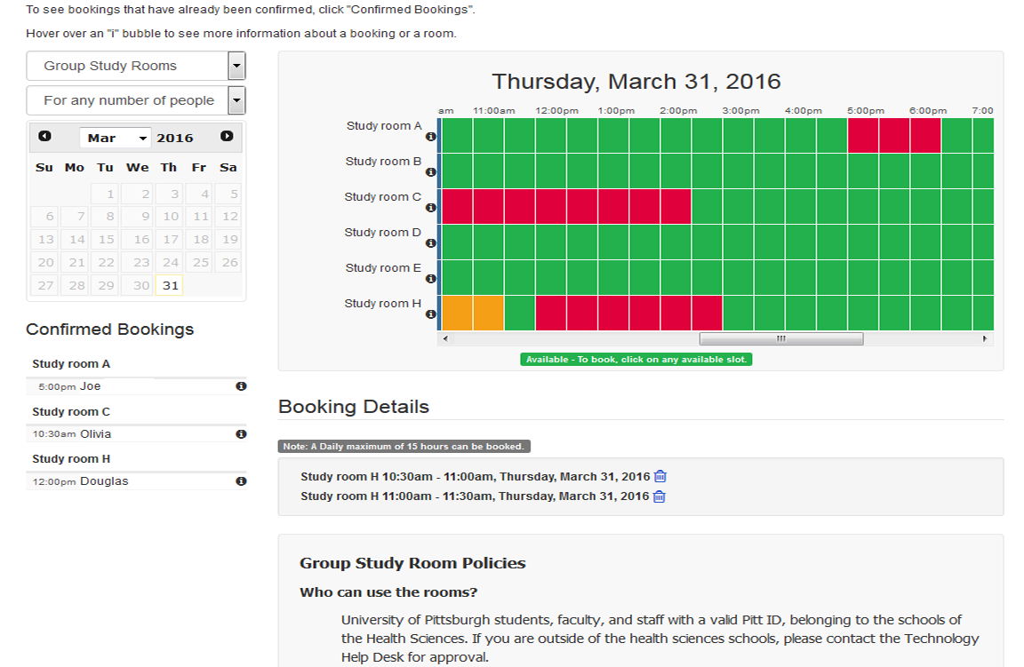Image resolution: width=1024 pixels, height=667 pixels.
Task: Go to the previous month in the calendar
Action: tap(44, 137)
